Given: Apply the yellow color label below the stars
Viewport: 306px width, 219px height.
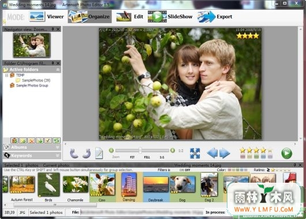Looking at the screenshot, I should [x=249, y=156].
